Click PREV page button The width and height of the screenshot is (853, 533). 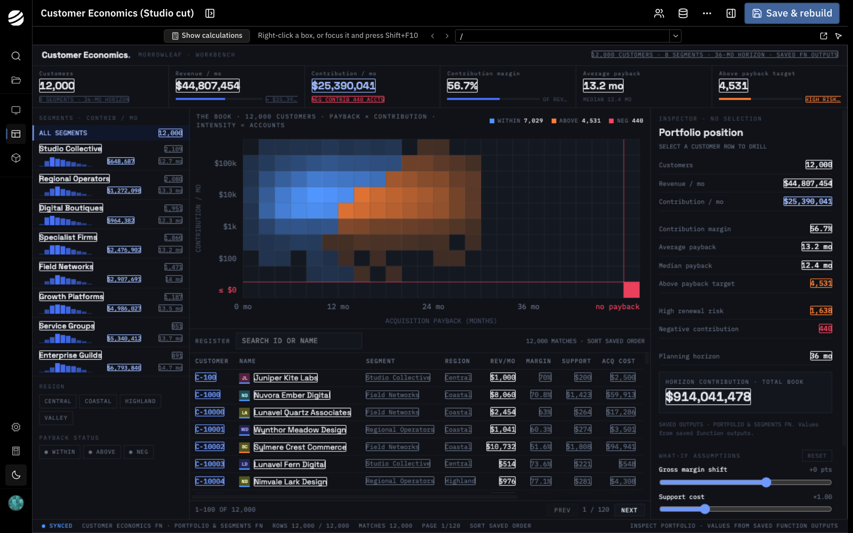coord(562,510)
